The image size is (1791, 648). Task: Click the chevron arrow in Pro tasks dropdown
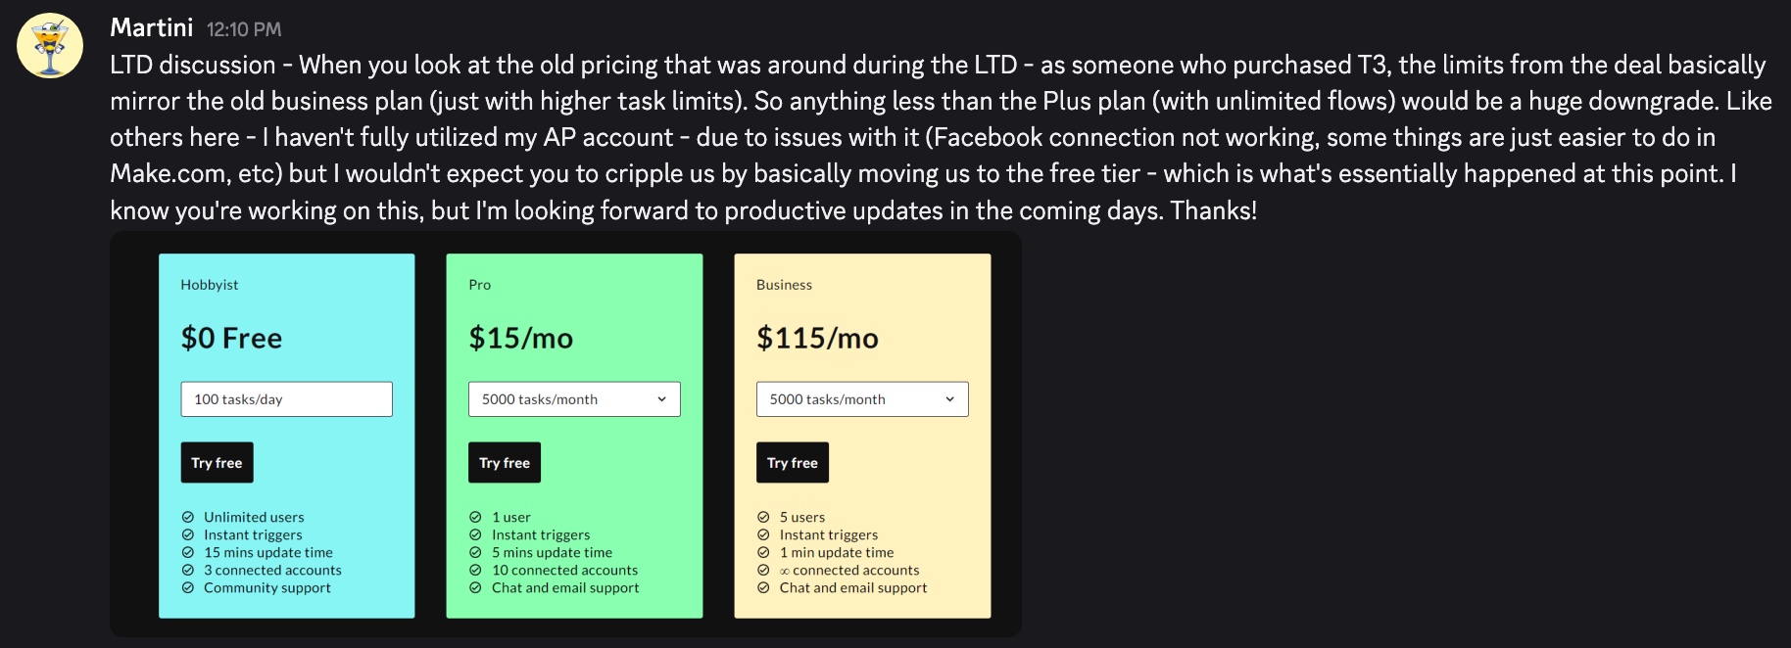(661, 399)
